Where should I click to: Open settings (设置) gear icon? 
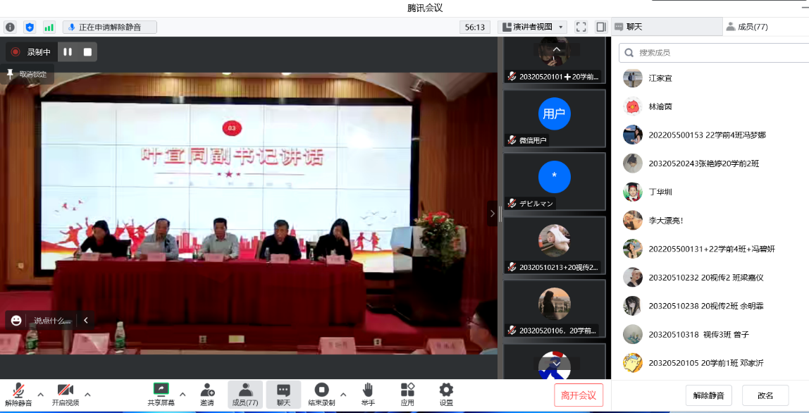point(446,394)
